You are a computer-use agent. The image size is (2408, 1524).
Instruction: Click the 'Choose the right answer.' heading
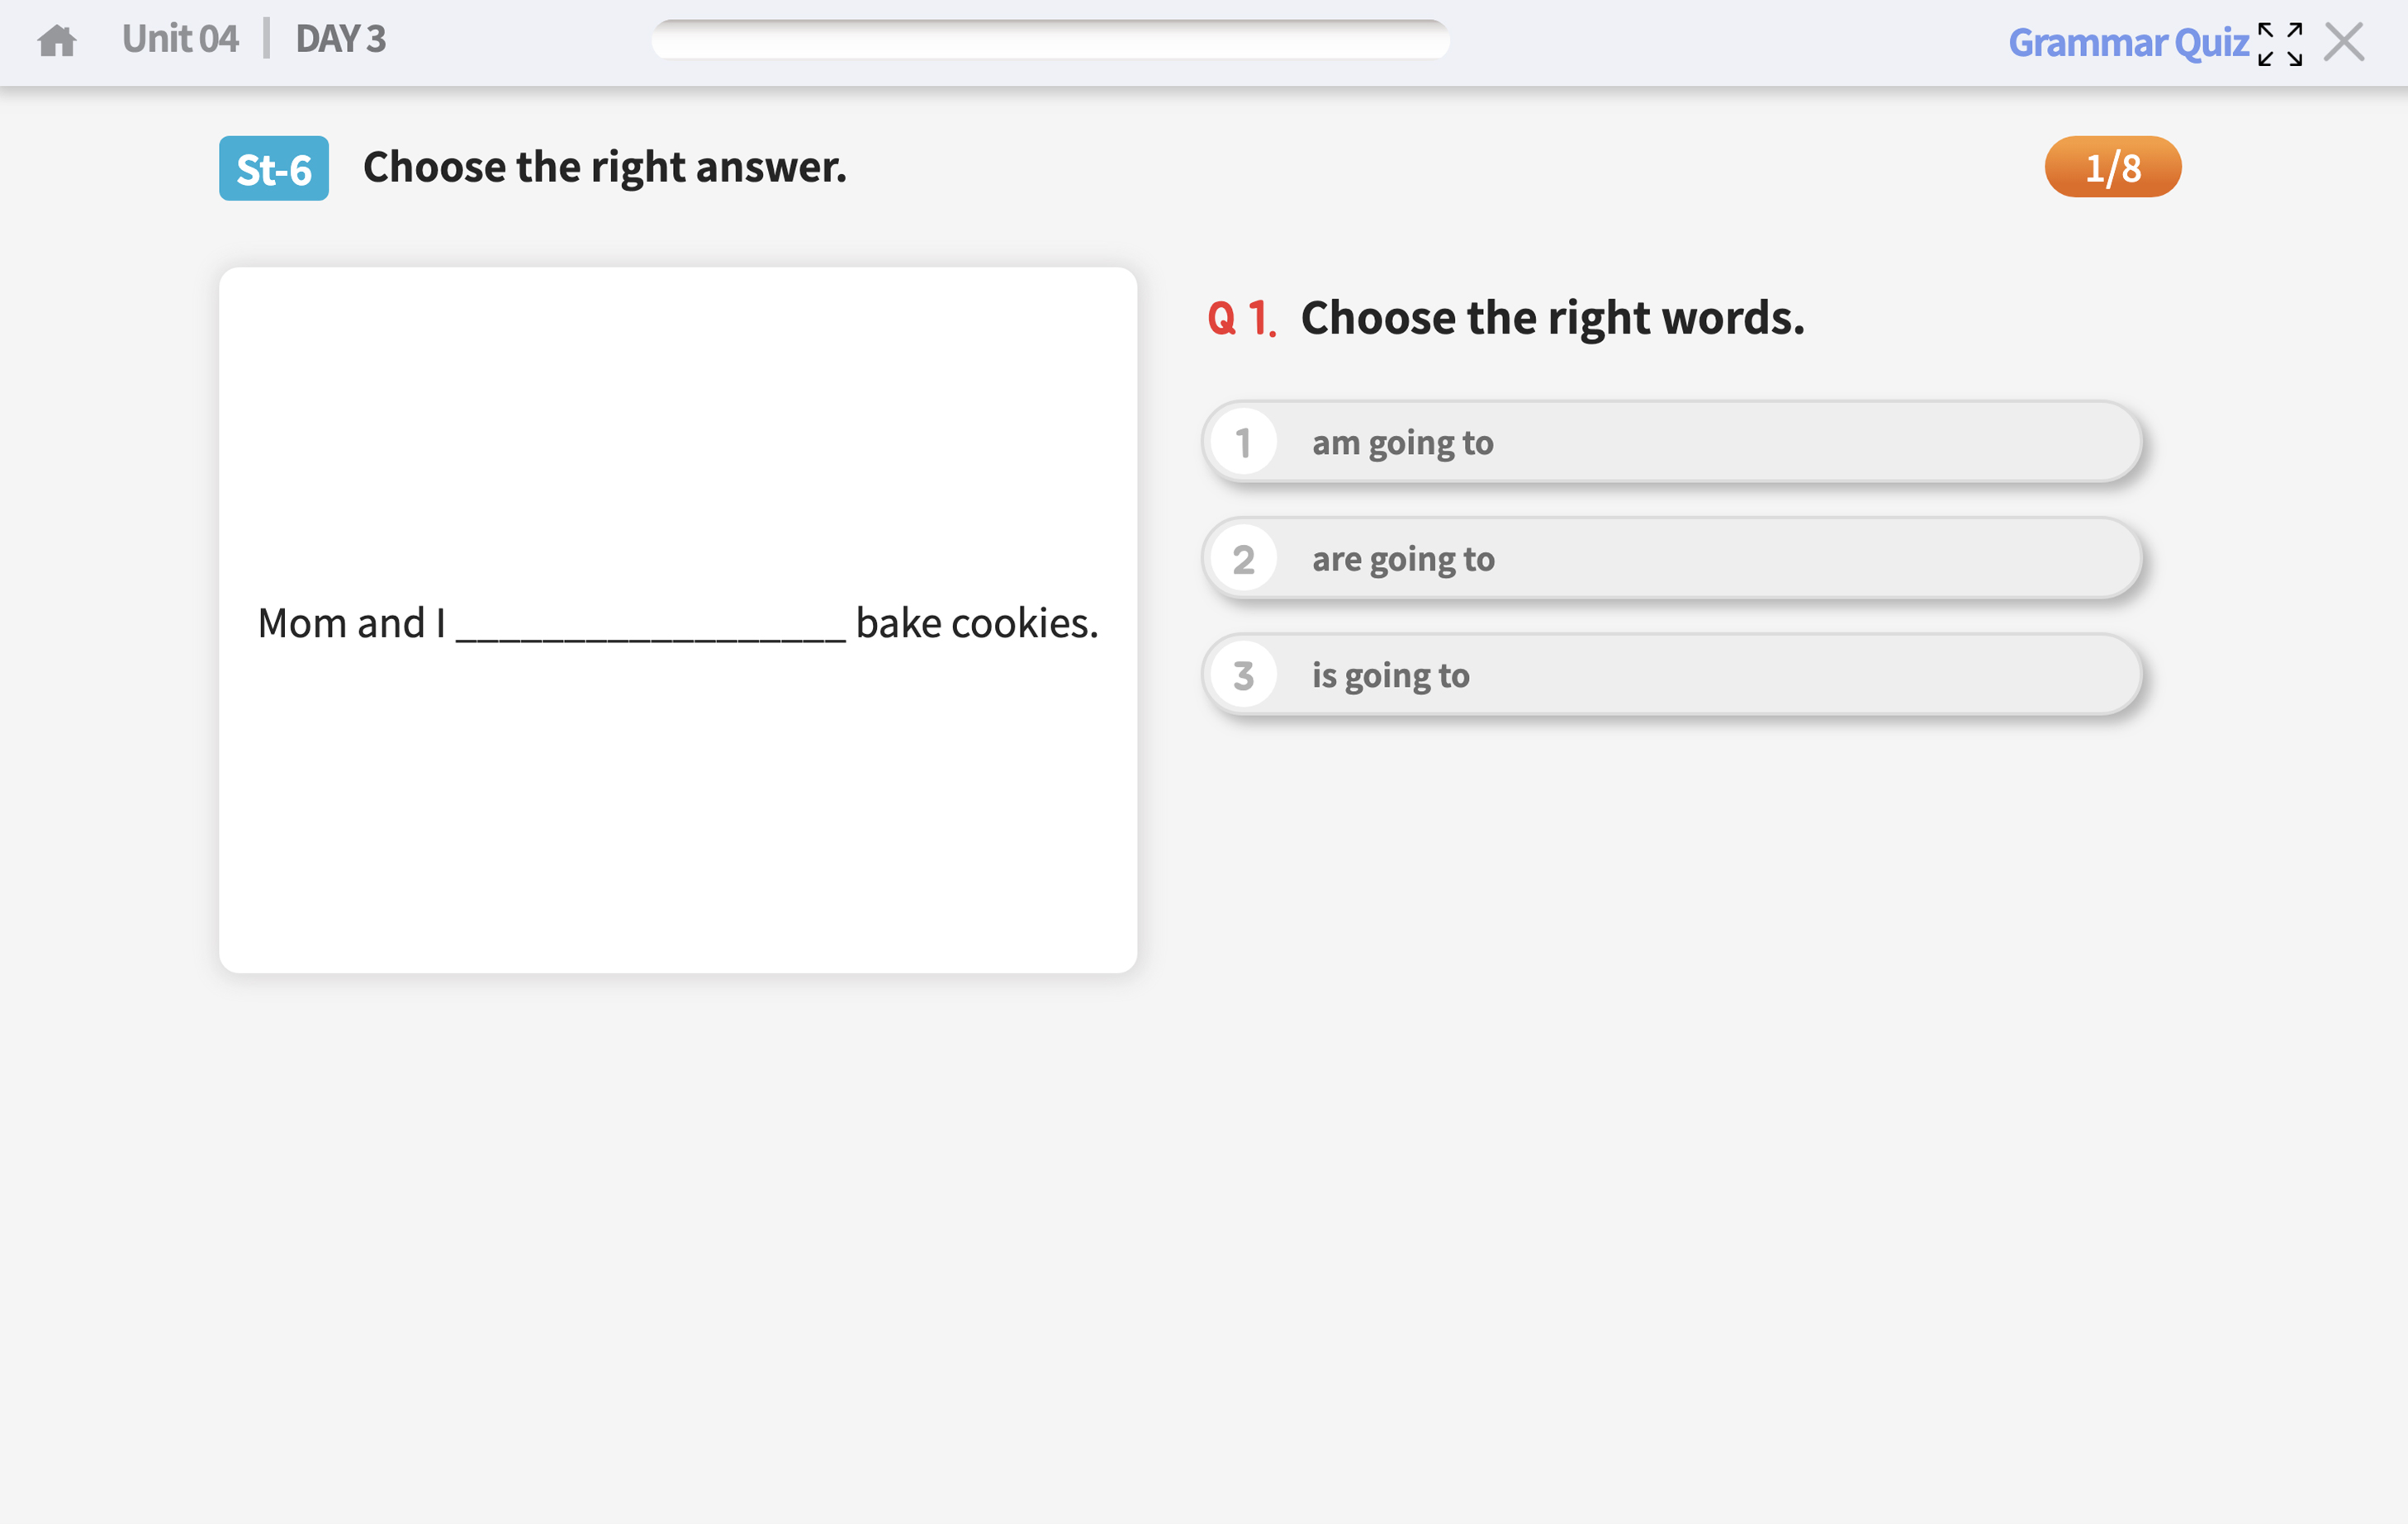coord(604,167)
